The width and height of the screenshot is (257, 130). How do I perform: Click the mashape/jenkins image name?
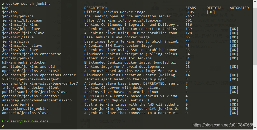tap(18, 105)
